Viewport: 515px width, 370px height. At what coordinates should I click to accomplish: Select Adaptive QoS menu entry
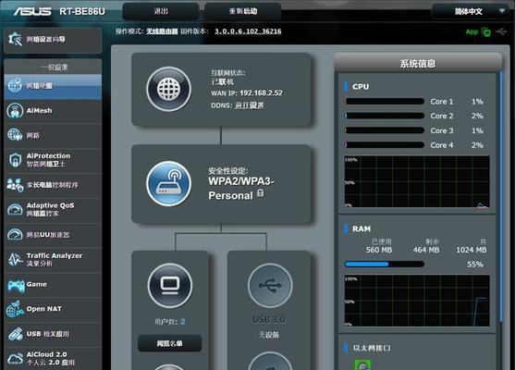53,210
